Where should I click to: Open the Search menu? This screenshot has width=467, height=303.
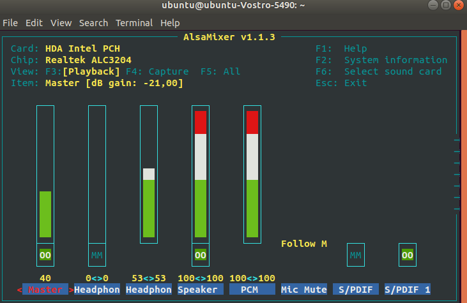click(93, 23)
